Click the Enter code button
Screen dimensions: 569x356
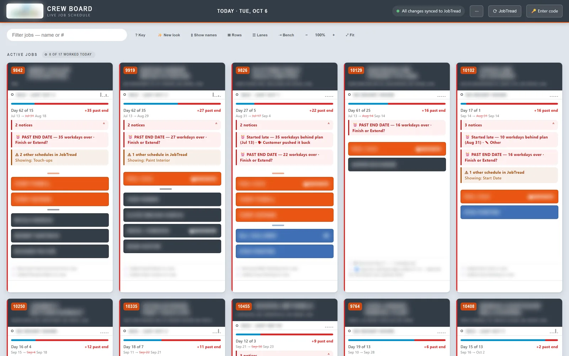click(x=544, y=11)
